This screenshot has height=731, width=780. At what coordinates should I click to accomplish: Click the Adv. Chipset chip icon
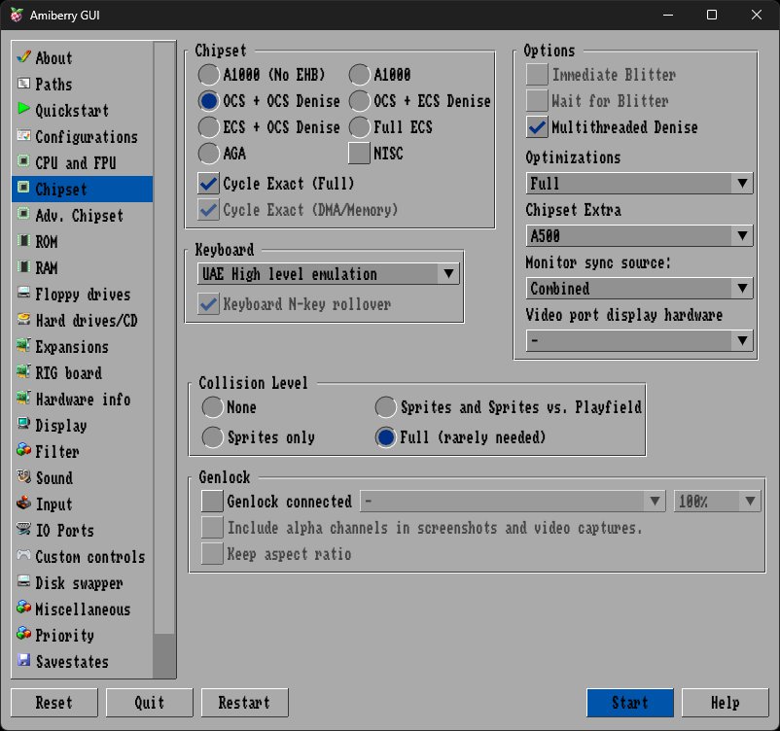click(x=23, y=214)
